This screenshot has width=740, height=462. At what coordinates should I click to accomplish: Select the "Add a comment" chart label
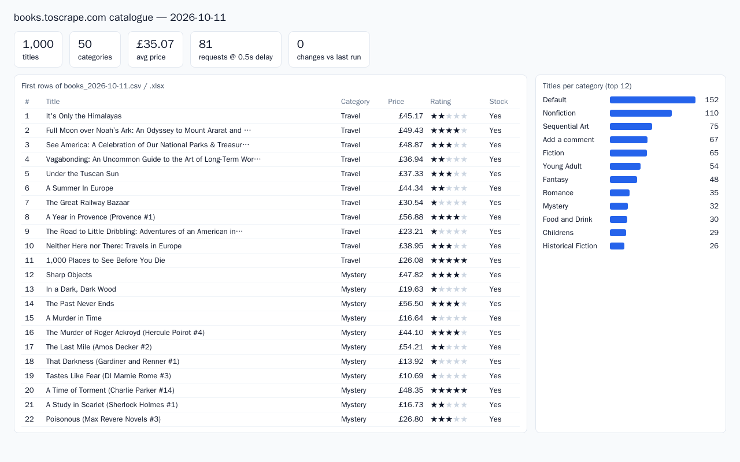click(568, 140)
